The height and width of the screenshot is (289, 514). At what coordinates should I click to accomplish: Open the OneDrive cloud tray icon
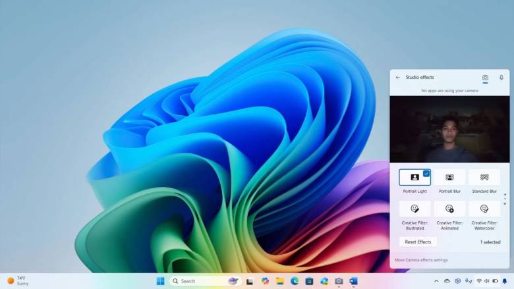pyautogui.click(x=447, y=281)
